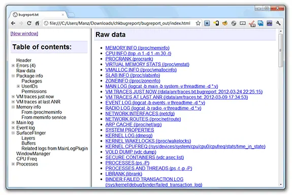Open the Packages entry
Image resolution: width=292 pixels, height=195 pixels.
point(31,81)
